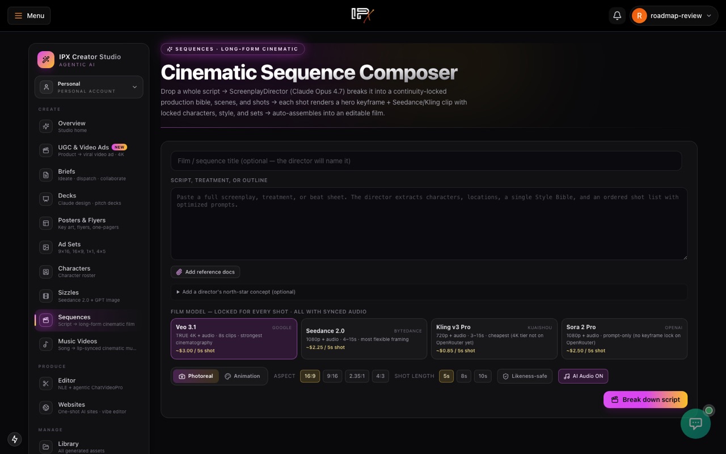Select the Veo 3.1 film model
This screenshot has width=726, height=454.
click(234, 339)
